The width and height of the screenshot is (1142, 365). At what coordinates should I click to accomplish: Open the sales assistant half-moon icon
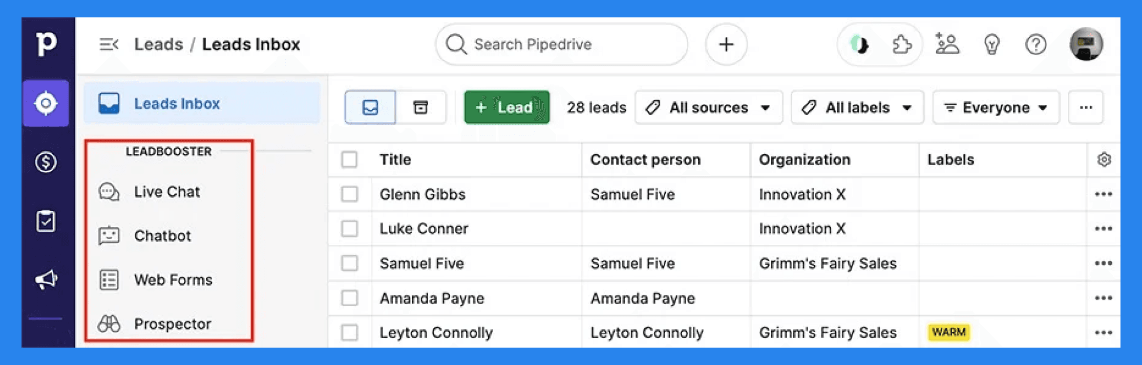(860, 44)
